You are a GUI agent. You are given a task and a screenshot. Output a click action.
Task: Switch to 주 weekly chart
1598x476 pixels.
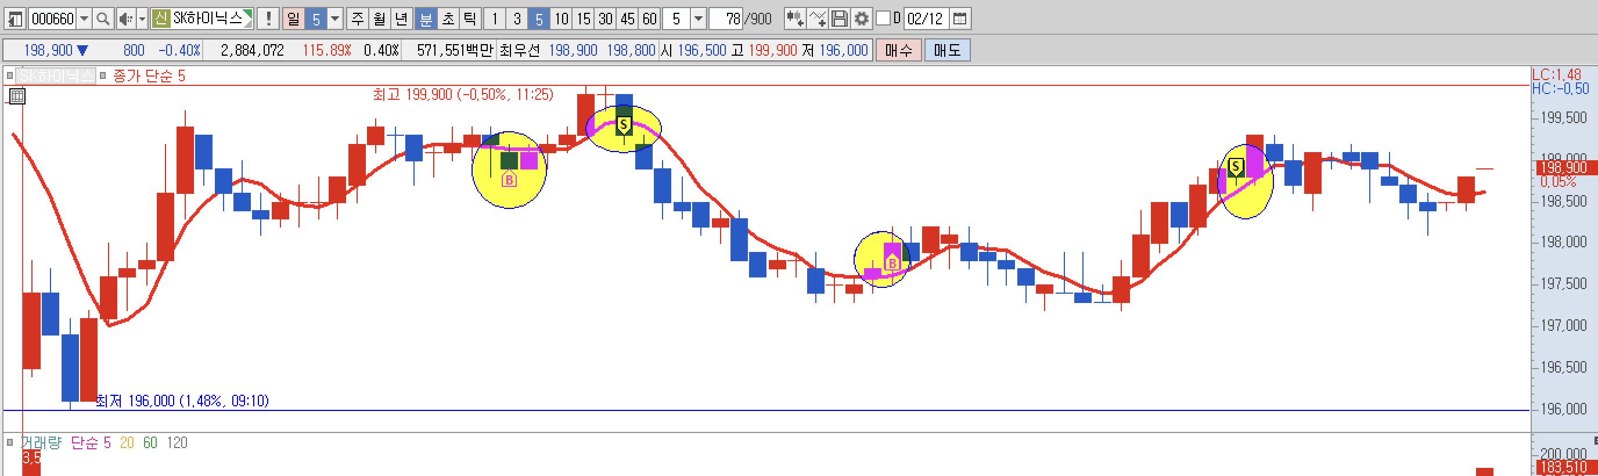tap(357, 19)
